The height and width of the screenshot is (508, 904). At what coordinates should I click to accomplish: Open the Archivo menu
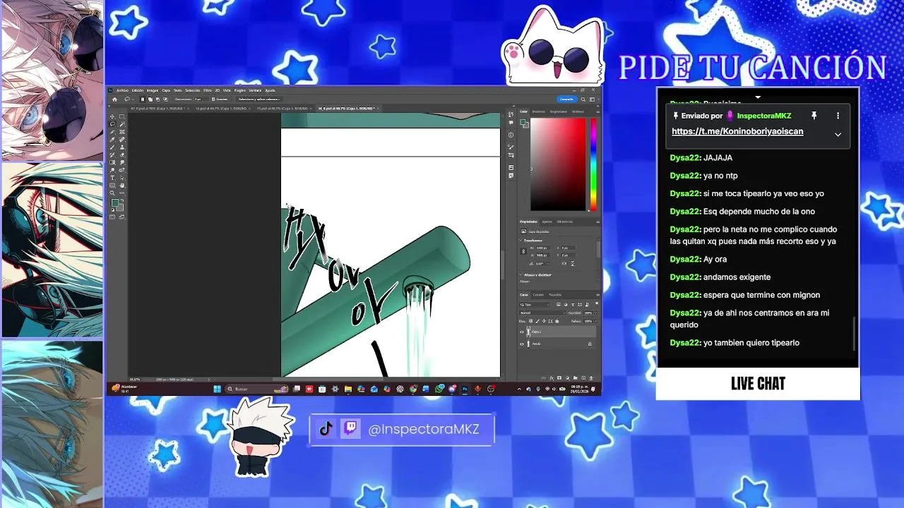coord(122,90)
